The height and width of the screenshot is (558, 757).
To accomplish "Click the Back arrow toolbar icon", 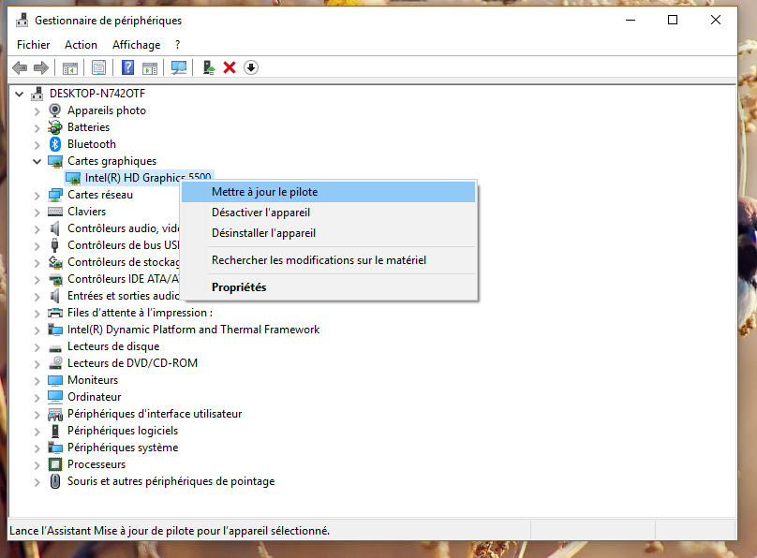I will pyautogui.click(x=20, y=67).
